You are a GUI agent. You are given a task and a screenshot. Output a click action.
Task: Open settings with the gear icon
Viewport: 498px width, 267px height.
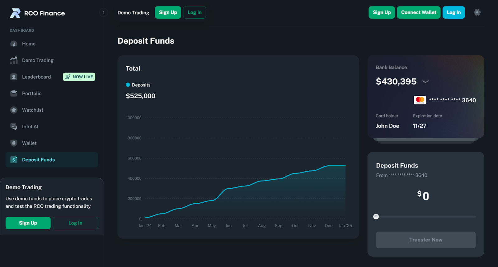tap(477, 12)
